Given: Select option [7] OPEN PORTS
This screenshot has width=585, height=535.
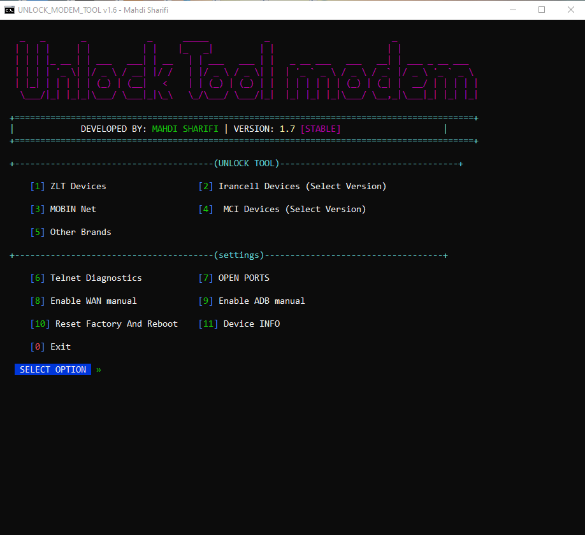Looking at the screenshot, I should (234, 278).
